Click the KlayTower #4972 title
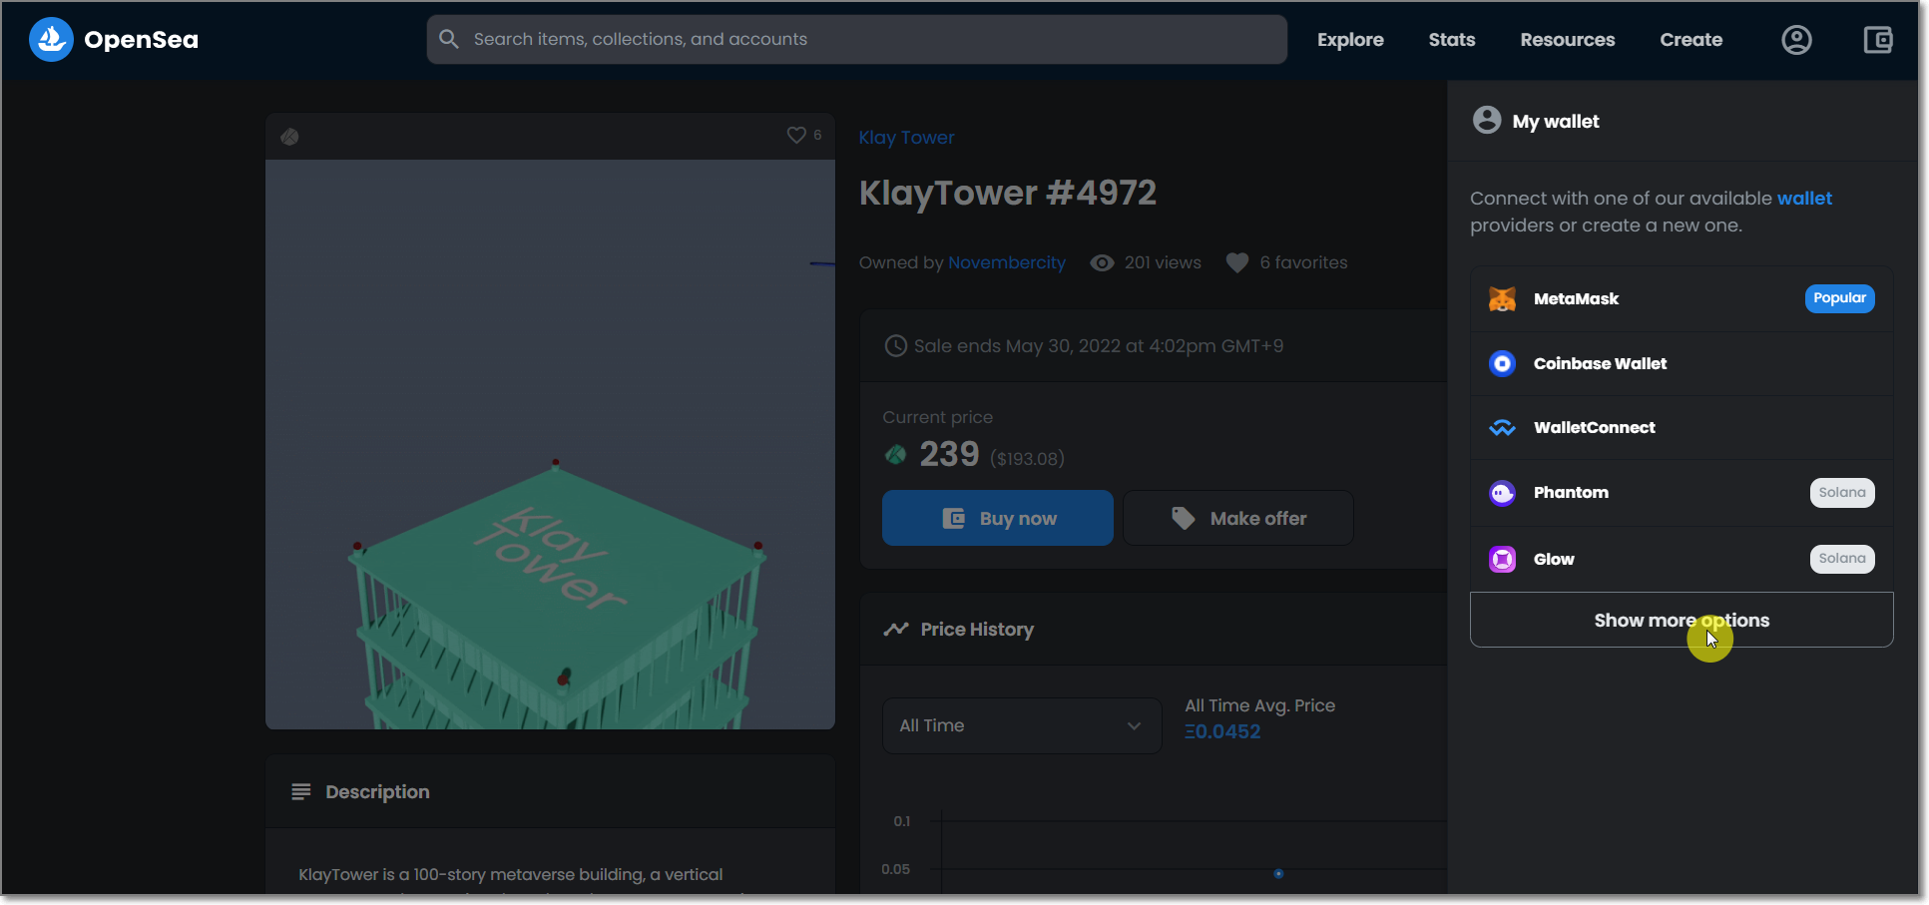This screenshot has width=1929, height=905. tap(1008, 193)
